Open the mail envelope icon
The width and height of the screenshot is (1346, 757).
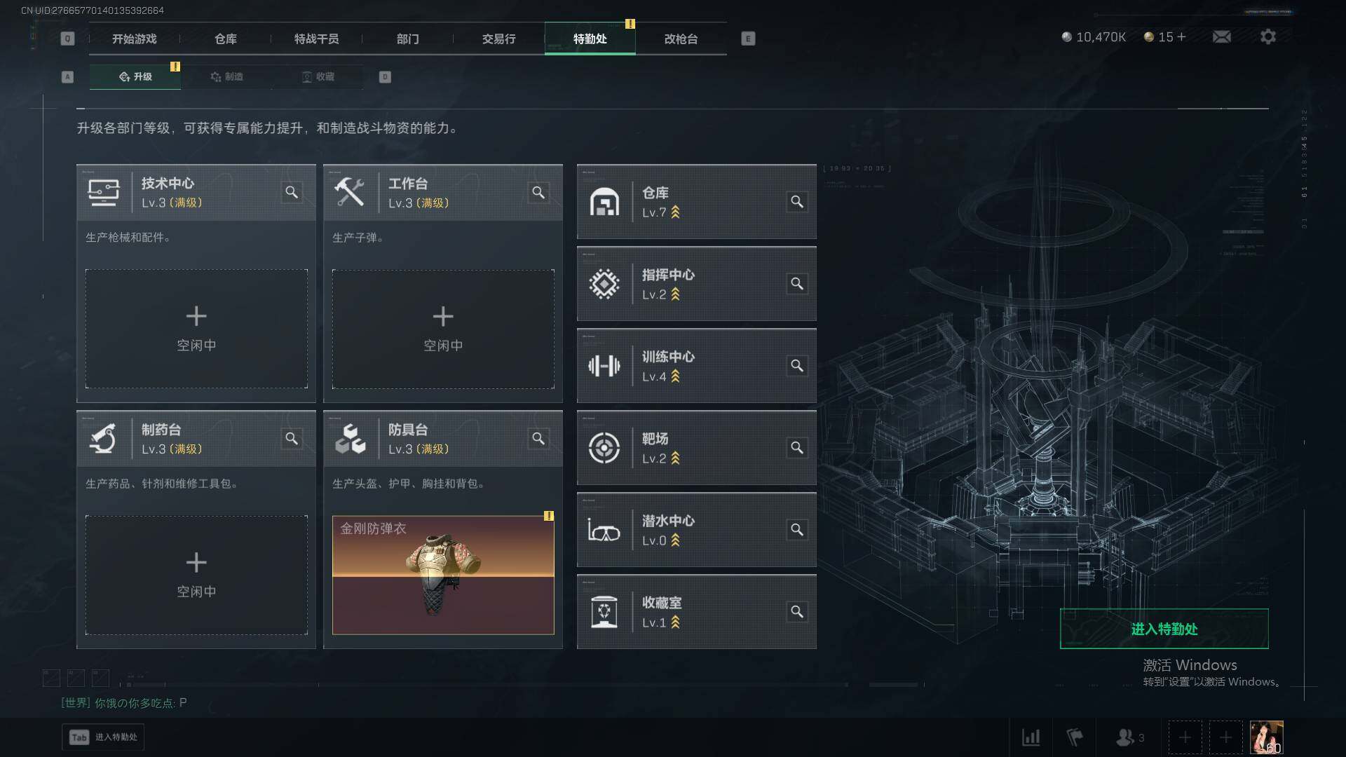coord(1222,36)
